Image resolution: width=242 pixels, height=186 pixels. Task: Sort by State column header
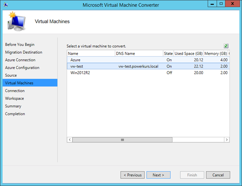click(x=168, y=53)
